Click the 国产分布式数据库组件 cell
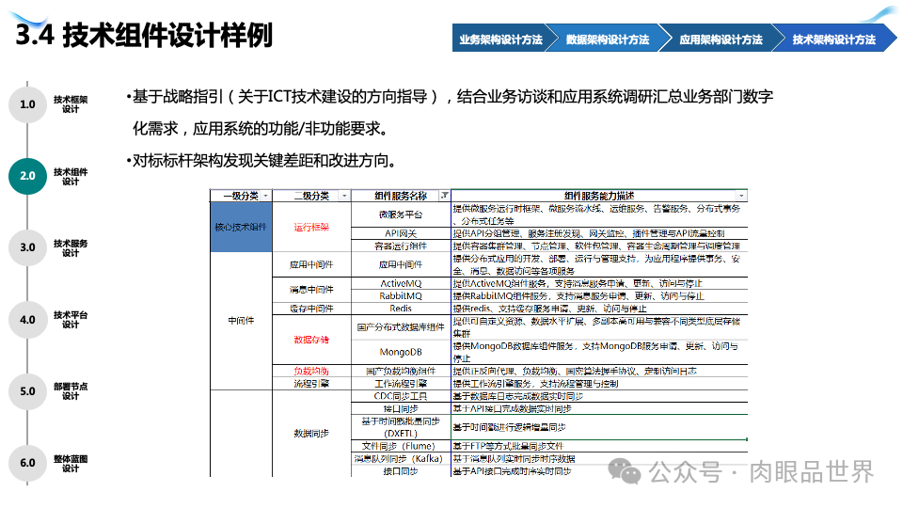 click(x=401, y=327)
